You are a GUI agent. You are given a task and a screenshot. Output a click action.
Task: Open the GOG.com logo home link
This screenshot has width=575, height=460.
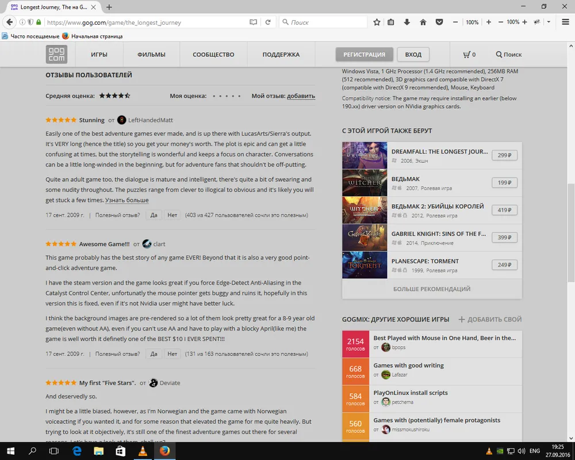56,54
